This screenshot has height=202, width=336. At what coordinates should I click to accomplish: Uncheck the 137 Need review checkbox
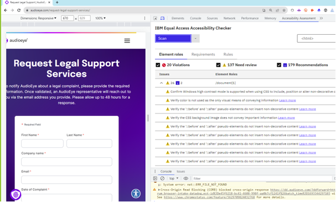218,65
